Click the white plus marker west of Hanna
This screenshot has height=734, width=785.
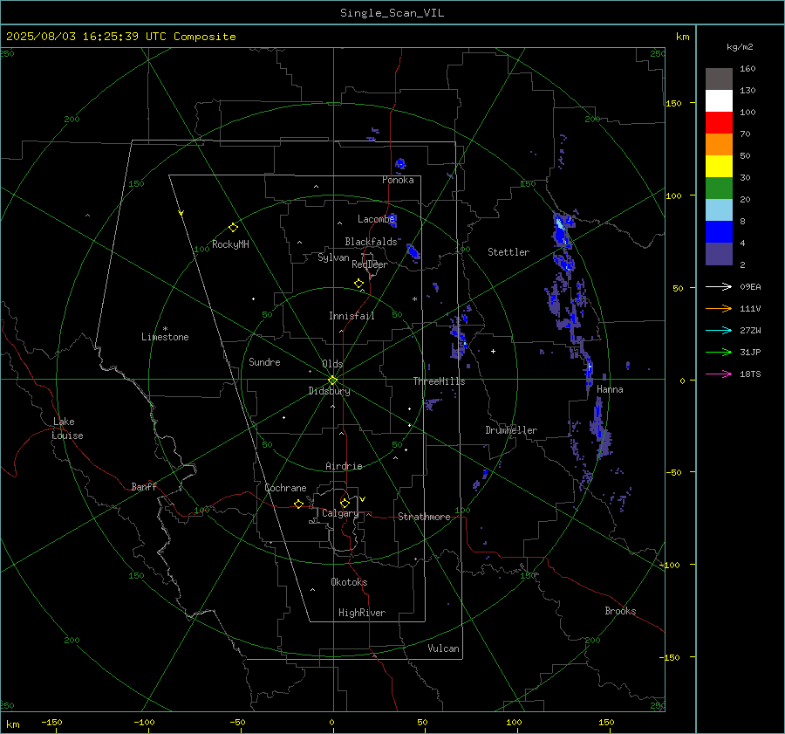(493, 351)
